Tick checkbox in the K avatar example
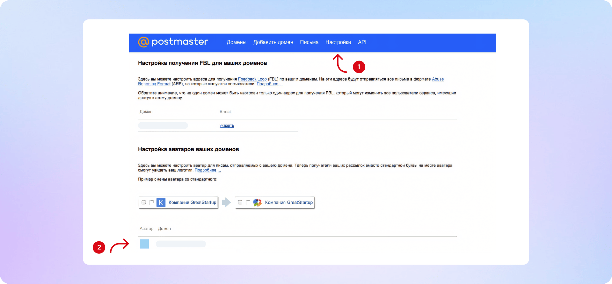This screenshot has height=284, width=612. (144, 202)
